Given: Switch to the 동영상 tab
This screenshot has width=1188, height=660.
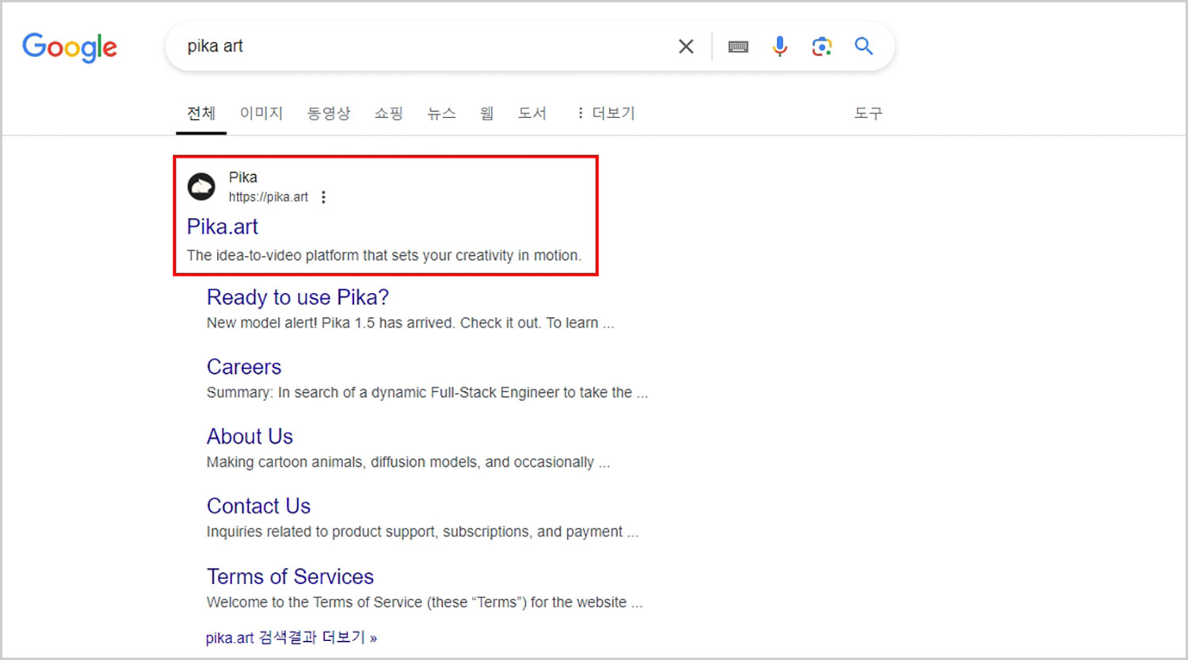Looking at the screenshot, I should (x=329, y=113).
